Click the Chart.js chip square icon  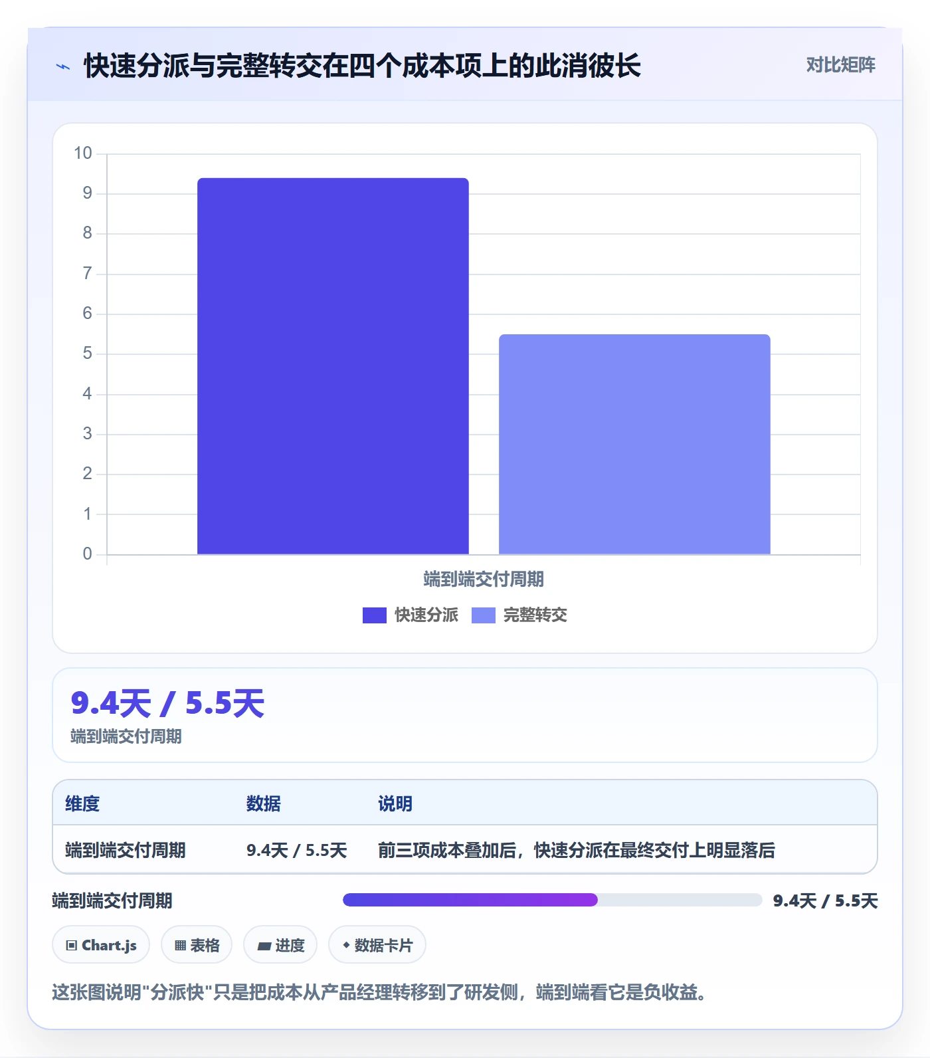pyautogui.click(x=72, y=945)
